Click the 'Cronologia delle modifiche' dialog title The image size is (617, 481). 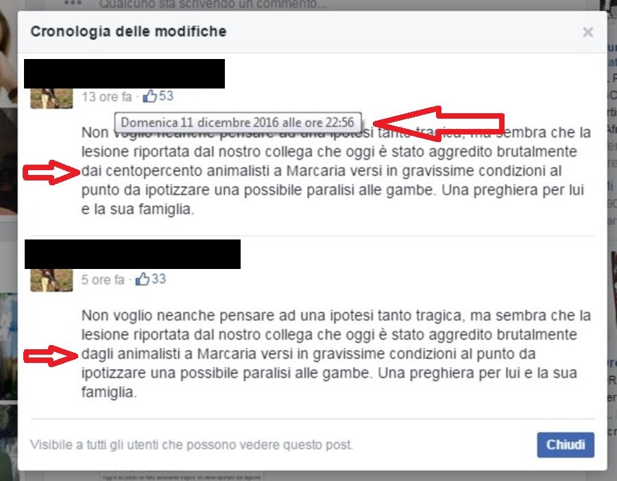click(128, 32)
